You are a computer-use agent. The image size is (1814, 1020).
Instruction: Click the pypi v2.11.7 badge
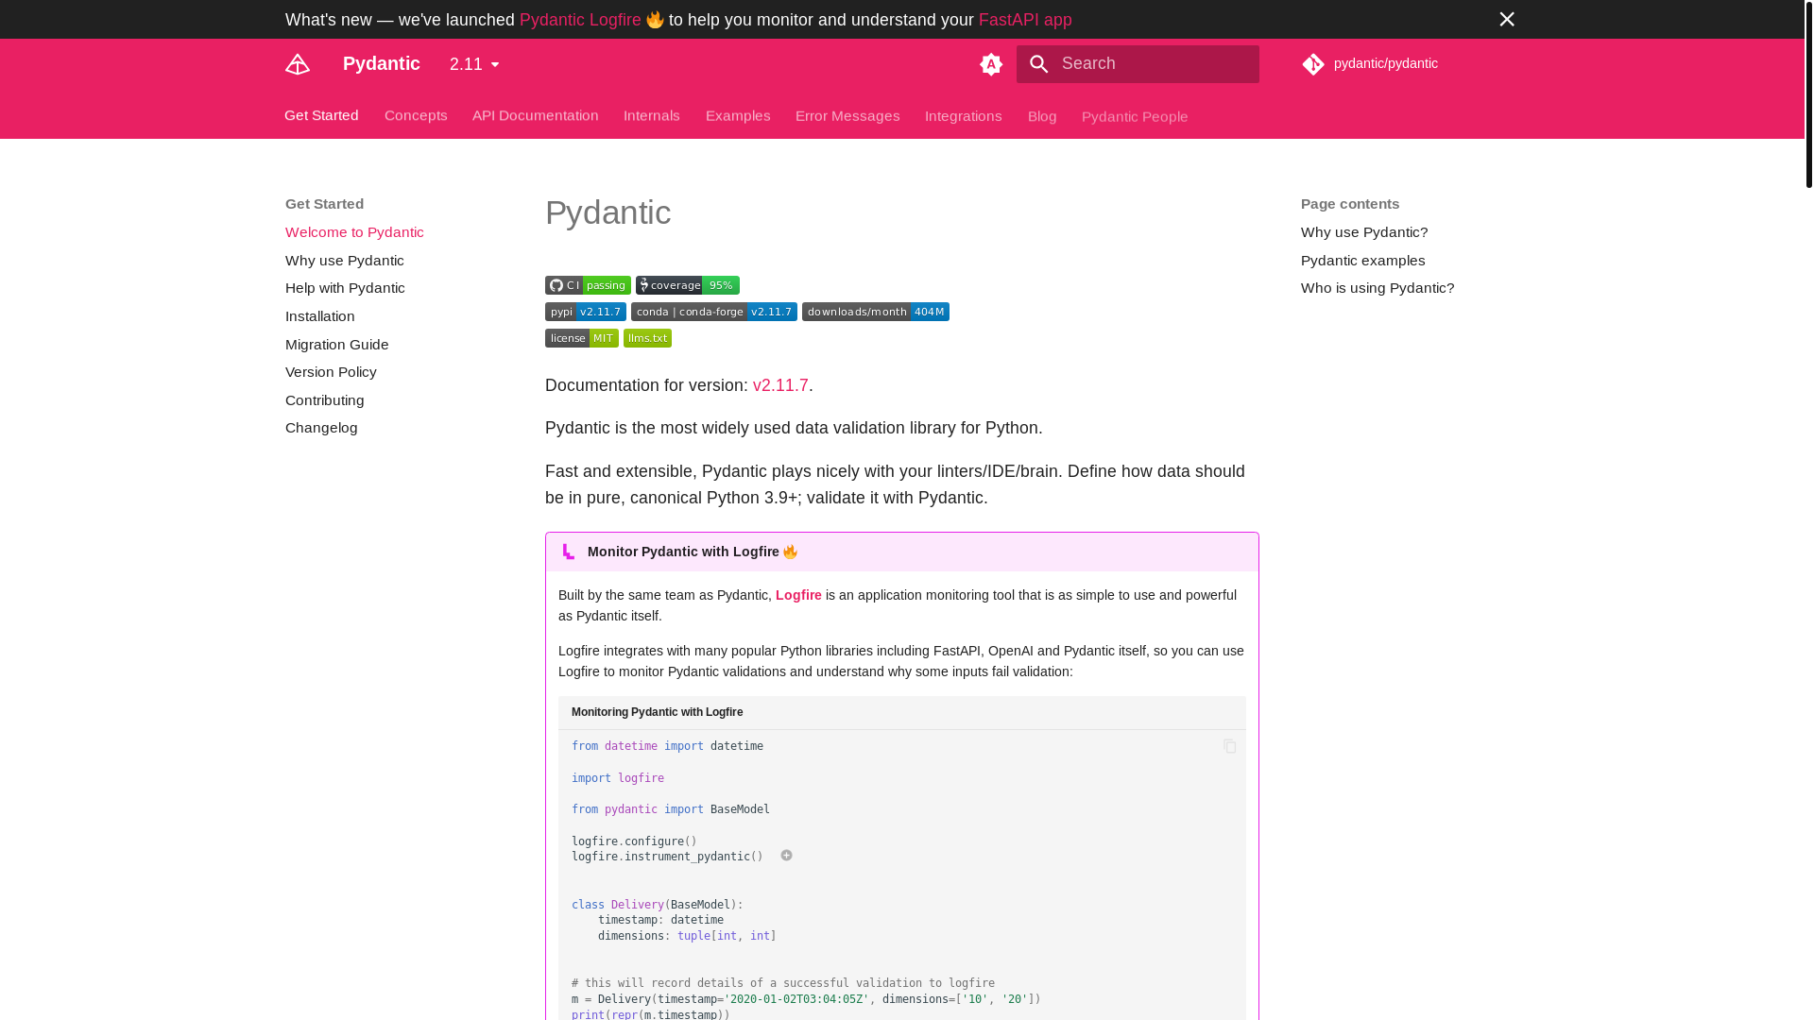(x=586, y=312)
